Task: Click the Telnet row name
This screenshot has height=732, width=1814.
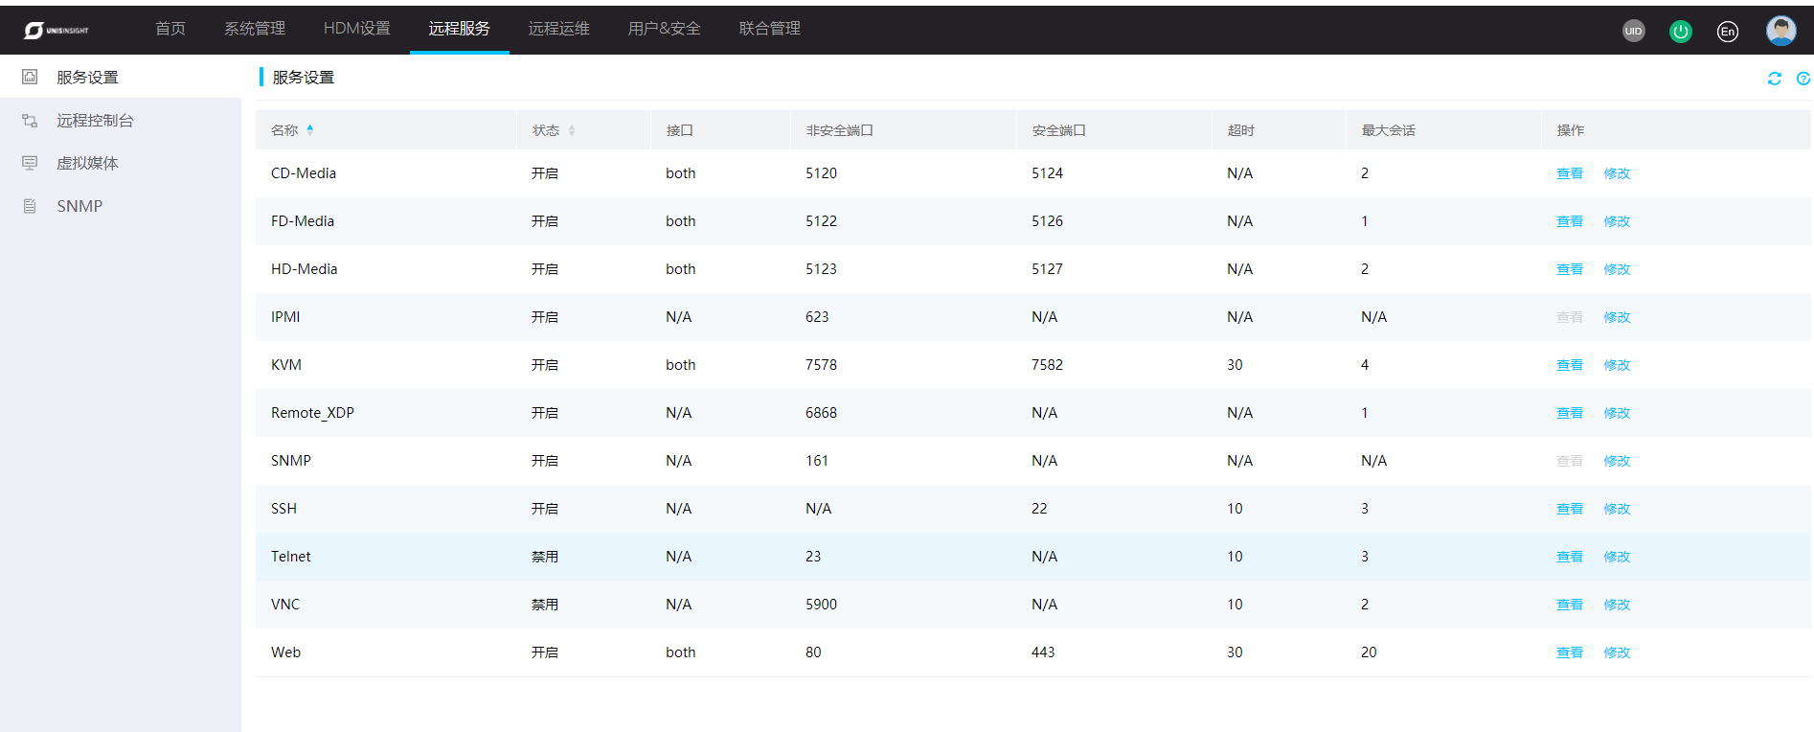Action: click(x=291, y=557)
